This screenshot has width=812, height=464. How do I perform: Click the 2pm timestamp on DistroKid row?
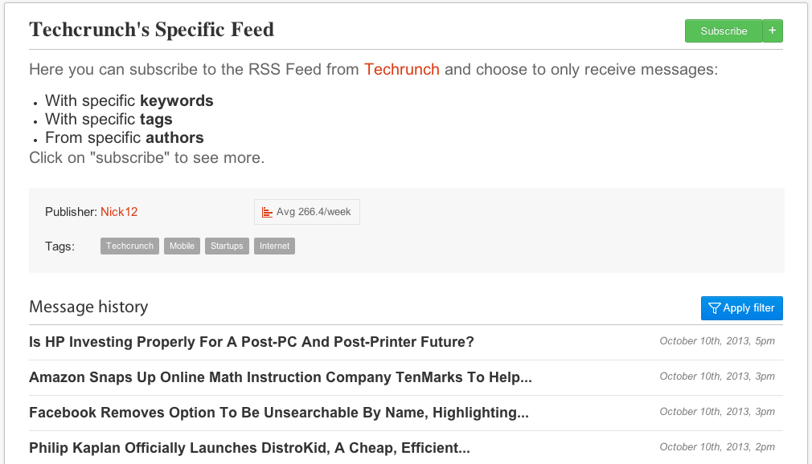(x=717, y=447)
